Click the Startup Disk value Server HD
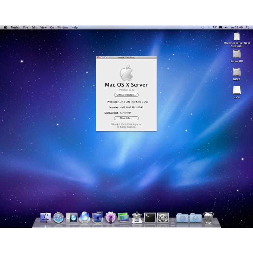The image size is (253, 253). point(125,113)
